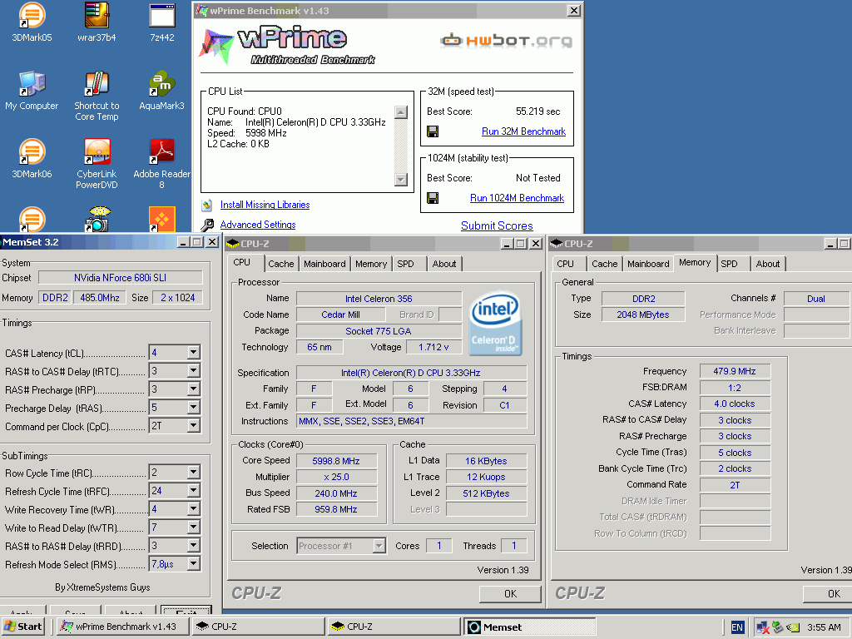Click OK in the CPU tab CPU-Z window
852x639 pixels.
(x=510, y=594)
